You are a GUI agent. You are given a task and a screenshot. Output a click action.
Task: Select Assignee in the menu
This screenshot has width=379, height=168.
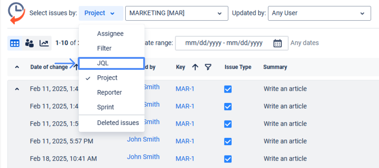point(110,33)
